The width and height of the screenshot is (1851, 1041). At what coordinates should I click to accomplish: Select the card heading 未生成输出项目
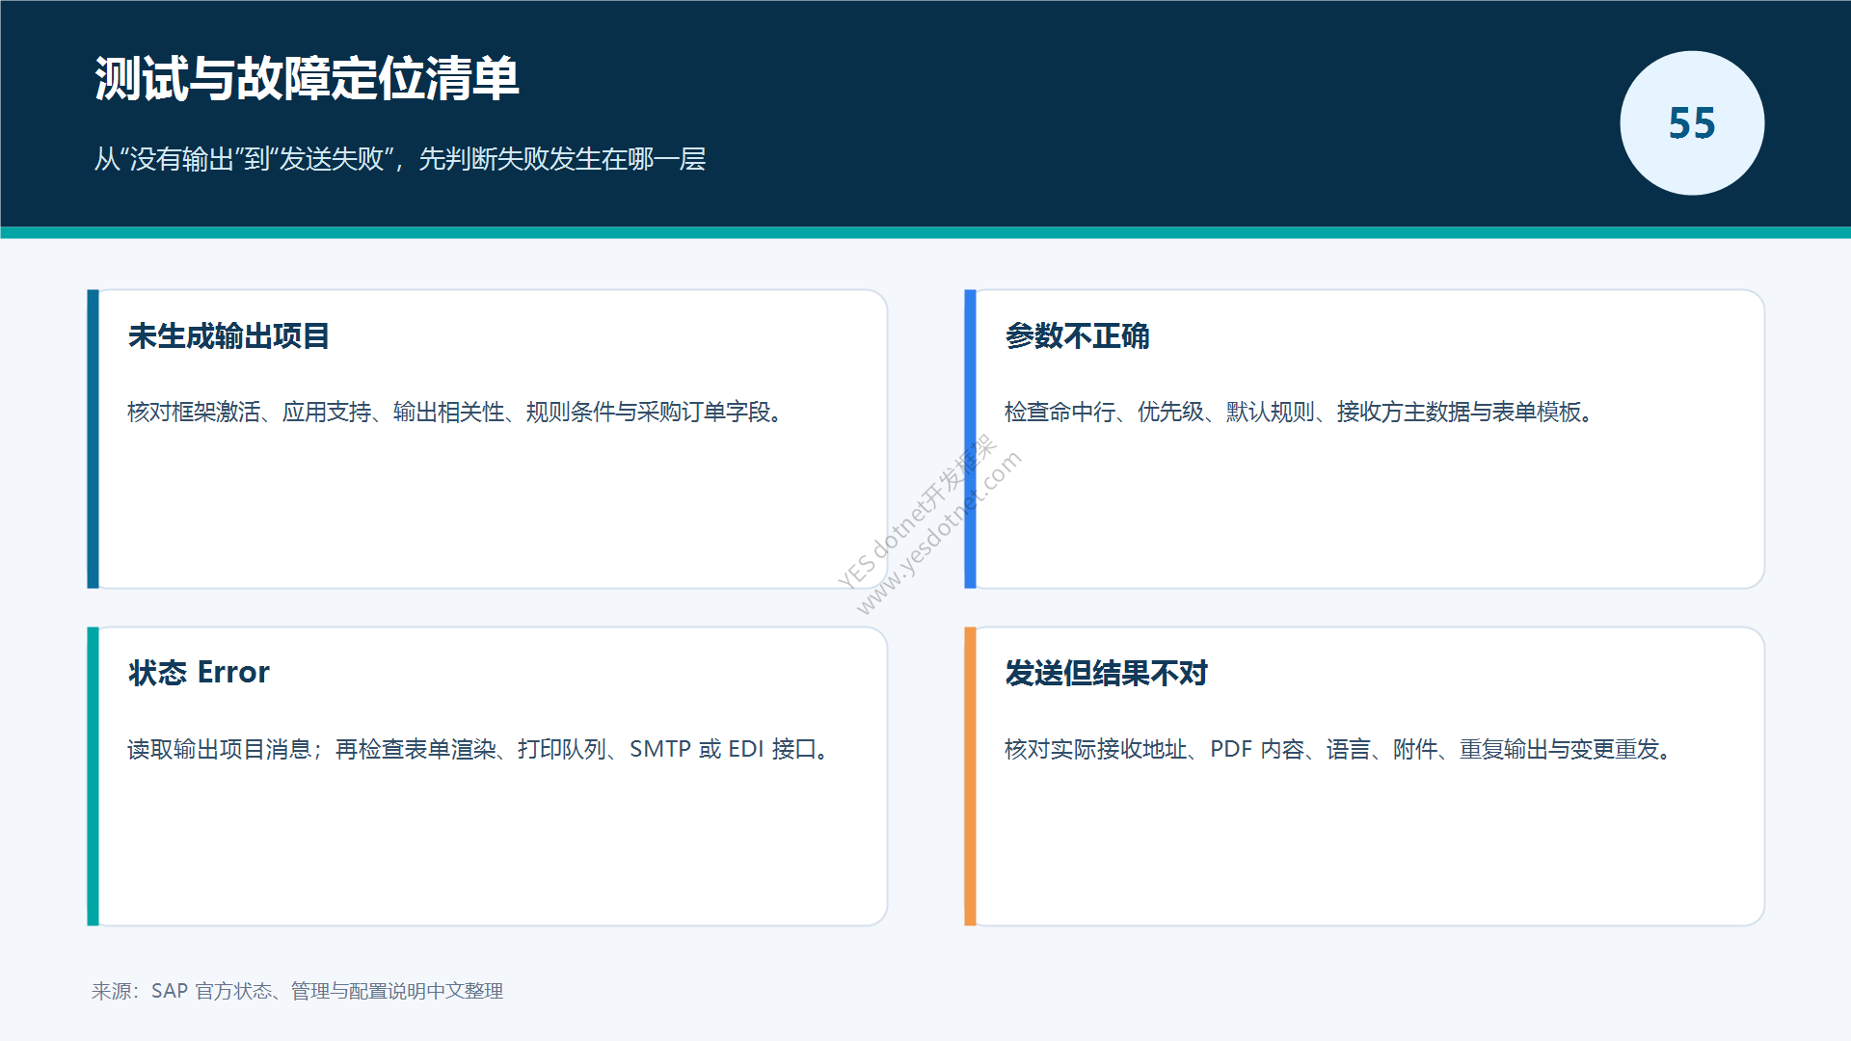(x=228, y=336)
